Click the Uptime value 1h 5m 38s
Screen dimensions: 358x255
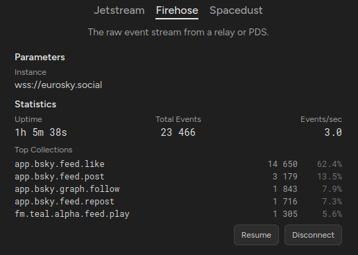tap(41, 132)
